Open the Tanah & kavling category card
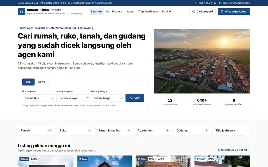268x167 pixels. pos(115,130)
